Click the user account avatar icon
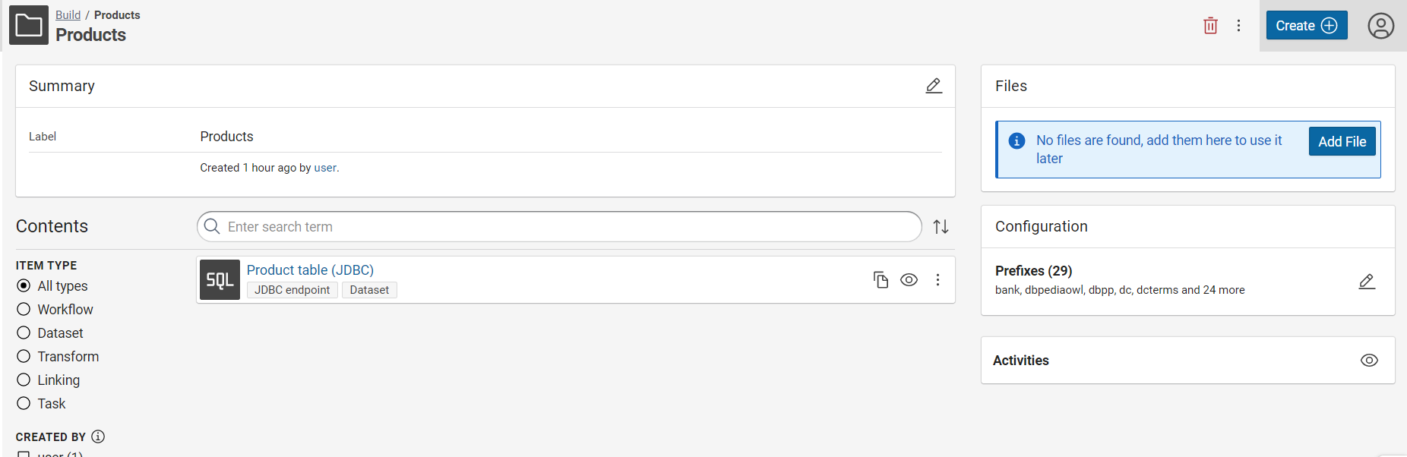Image resolution: width=1407 pixels, height=457 pixels. click(1380, 26)
